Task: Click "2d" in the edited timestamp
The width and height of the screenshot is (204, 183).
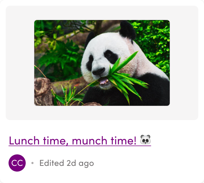Action: [x=71, y=163]
